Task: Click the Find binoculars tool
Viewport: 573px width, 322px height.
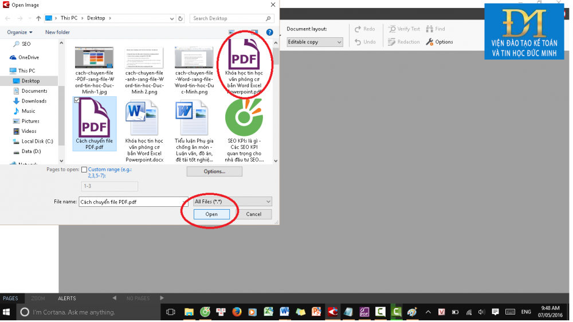Action: coord(435,29)
